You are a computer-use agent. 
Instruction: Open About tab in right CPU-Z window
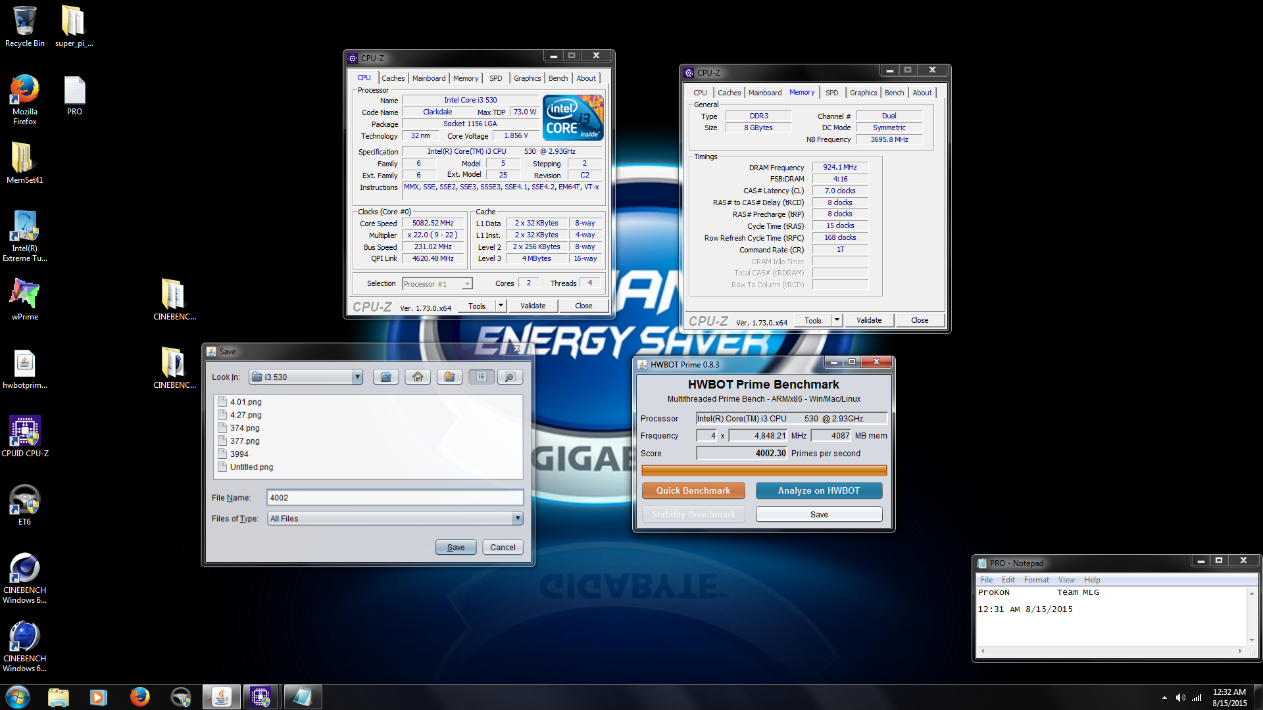[922, 93]
